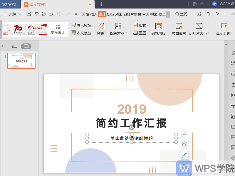Viewport: 235px width, 176px height.
Task: Toggle the outline list view in slide panel
Action: click(15, 46)
